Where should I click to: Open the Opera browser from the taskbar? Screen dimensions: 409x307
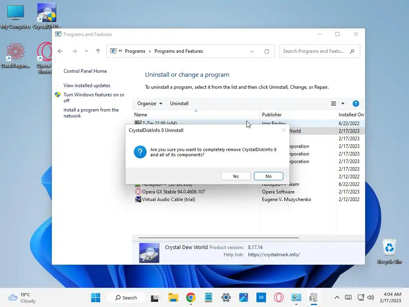pyautogui.click(x=278, y=297)
